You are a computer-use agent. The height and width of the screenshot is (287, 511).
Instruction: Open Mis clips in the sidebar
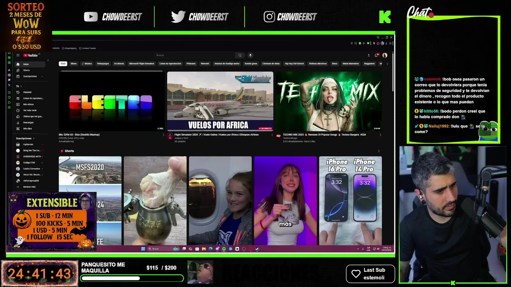pos(31,128)
